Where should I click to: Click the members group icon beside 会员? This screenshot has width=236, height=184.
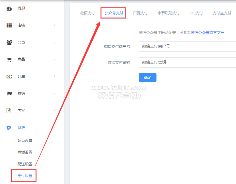[x=9, y=42]
